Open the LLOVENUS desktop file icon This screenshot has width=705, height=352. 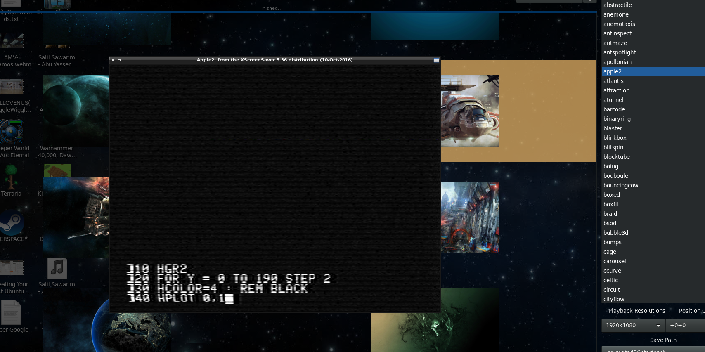pos(12,86)
